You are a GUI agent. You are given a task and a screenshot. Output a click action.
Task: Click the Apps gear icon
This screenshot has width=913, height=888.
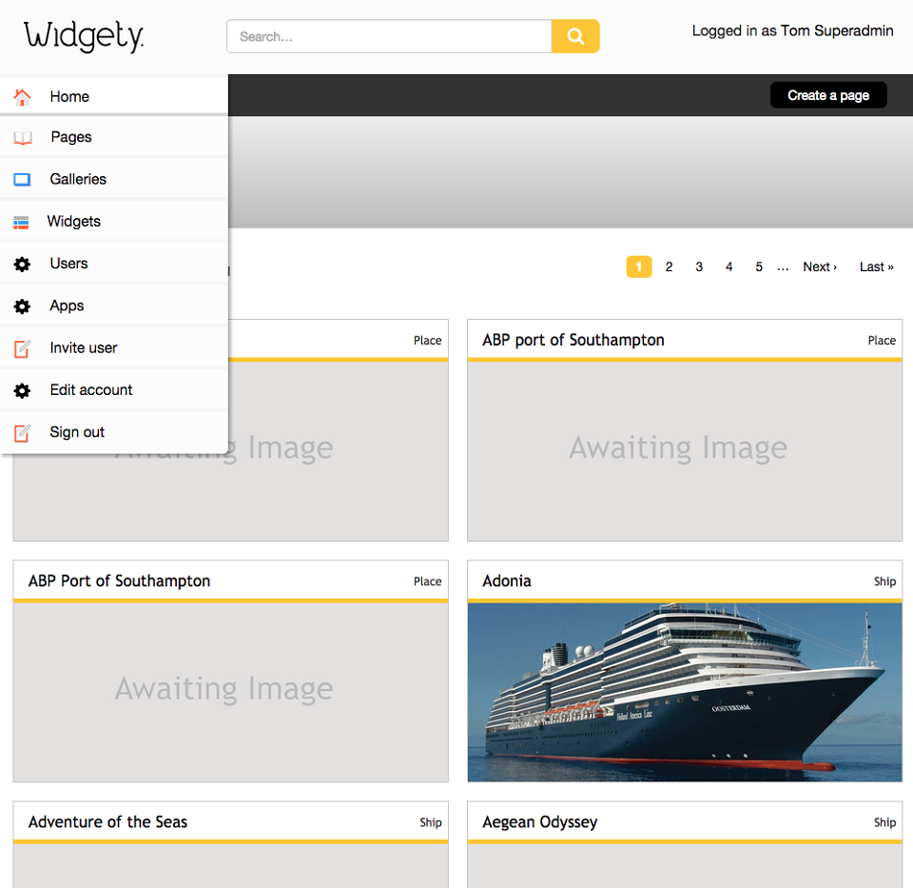pyautogui.click(x=22, y=306)
